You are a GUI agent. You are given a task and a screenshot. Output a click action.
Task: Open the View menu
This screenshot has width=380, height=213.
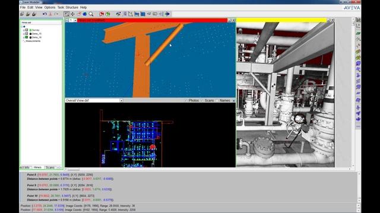[39, 8]
